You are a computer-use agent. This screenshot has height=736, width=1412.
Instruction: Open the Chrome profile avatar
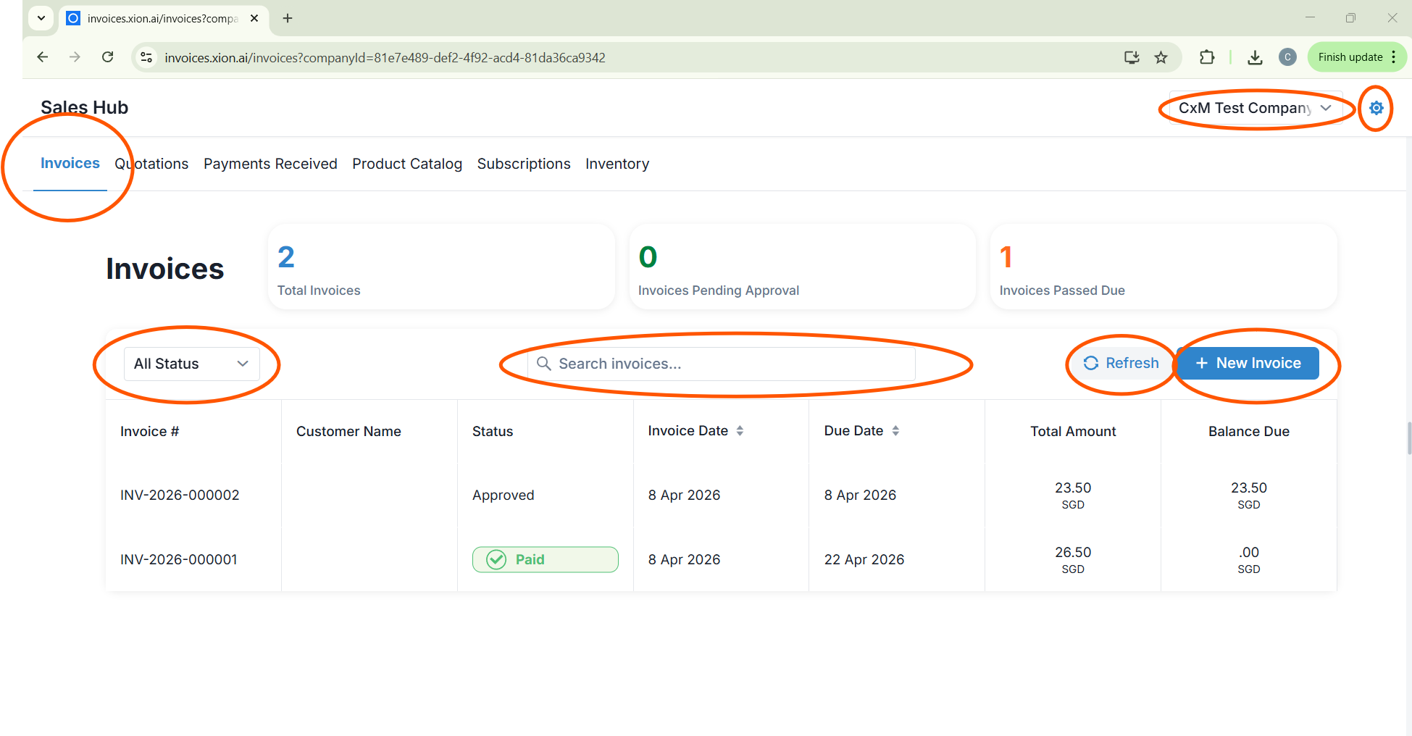1287,57
